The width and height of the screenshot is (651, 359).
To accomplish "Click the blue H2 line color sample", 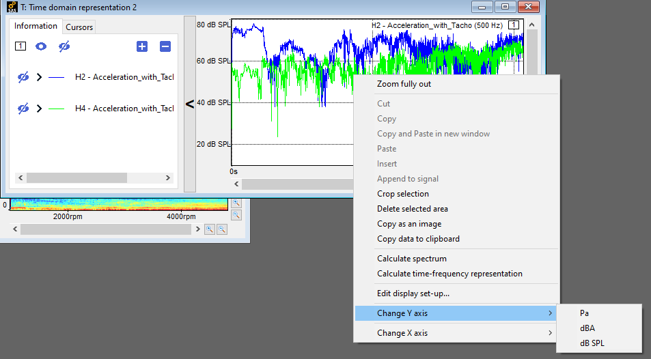I will [56, 77].
